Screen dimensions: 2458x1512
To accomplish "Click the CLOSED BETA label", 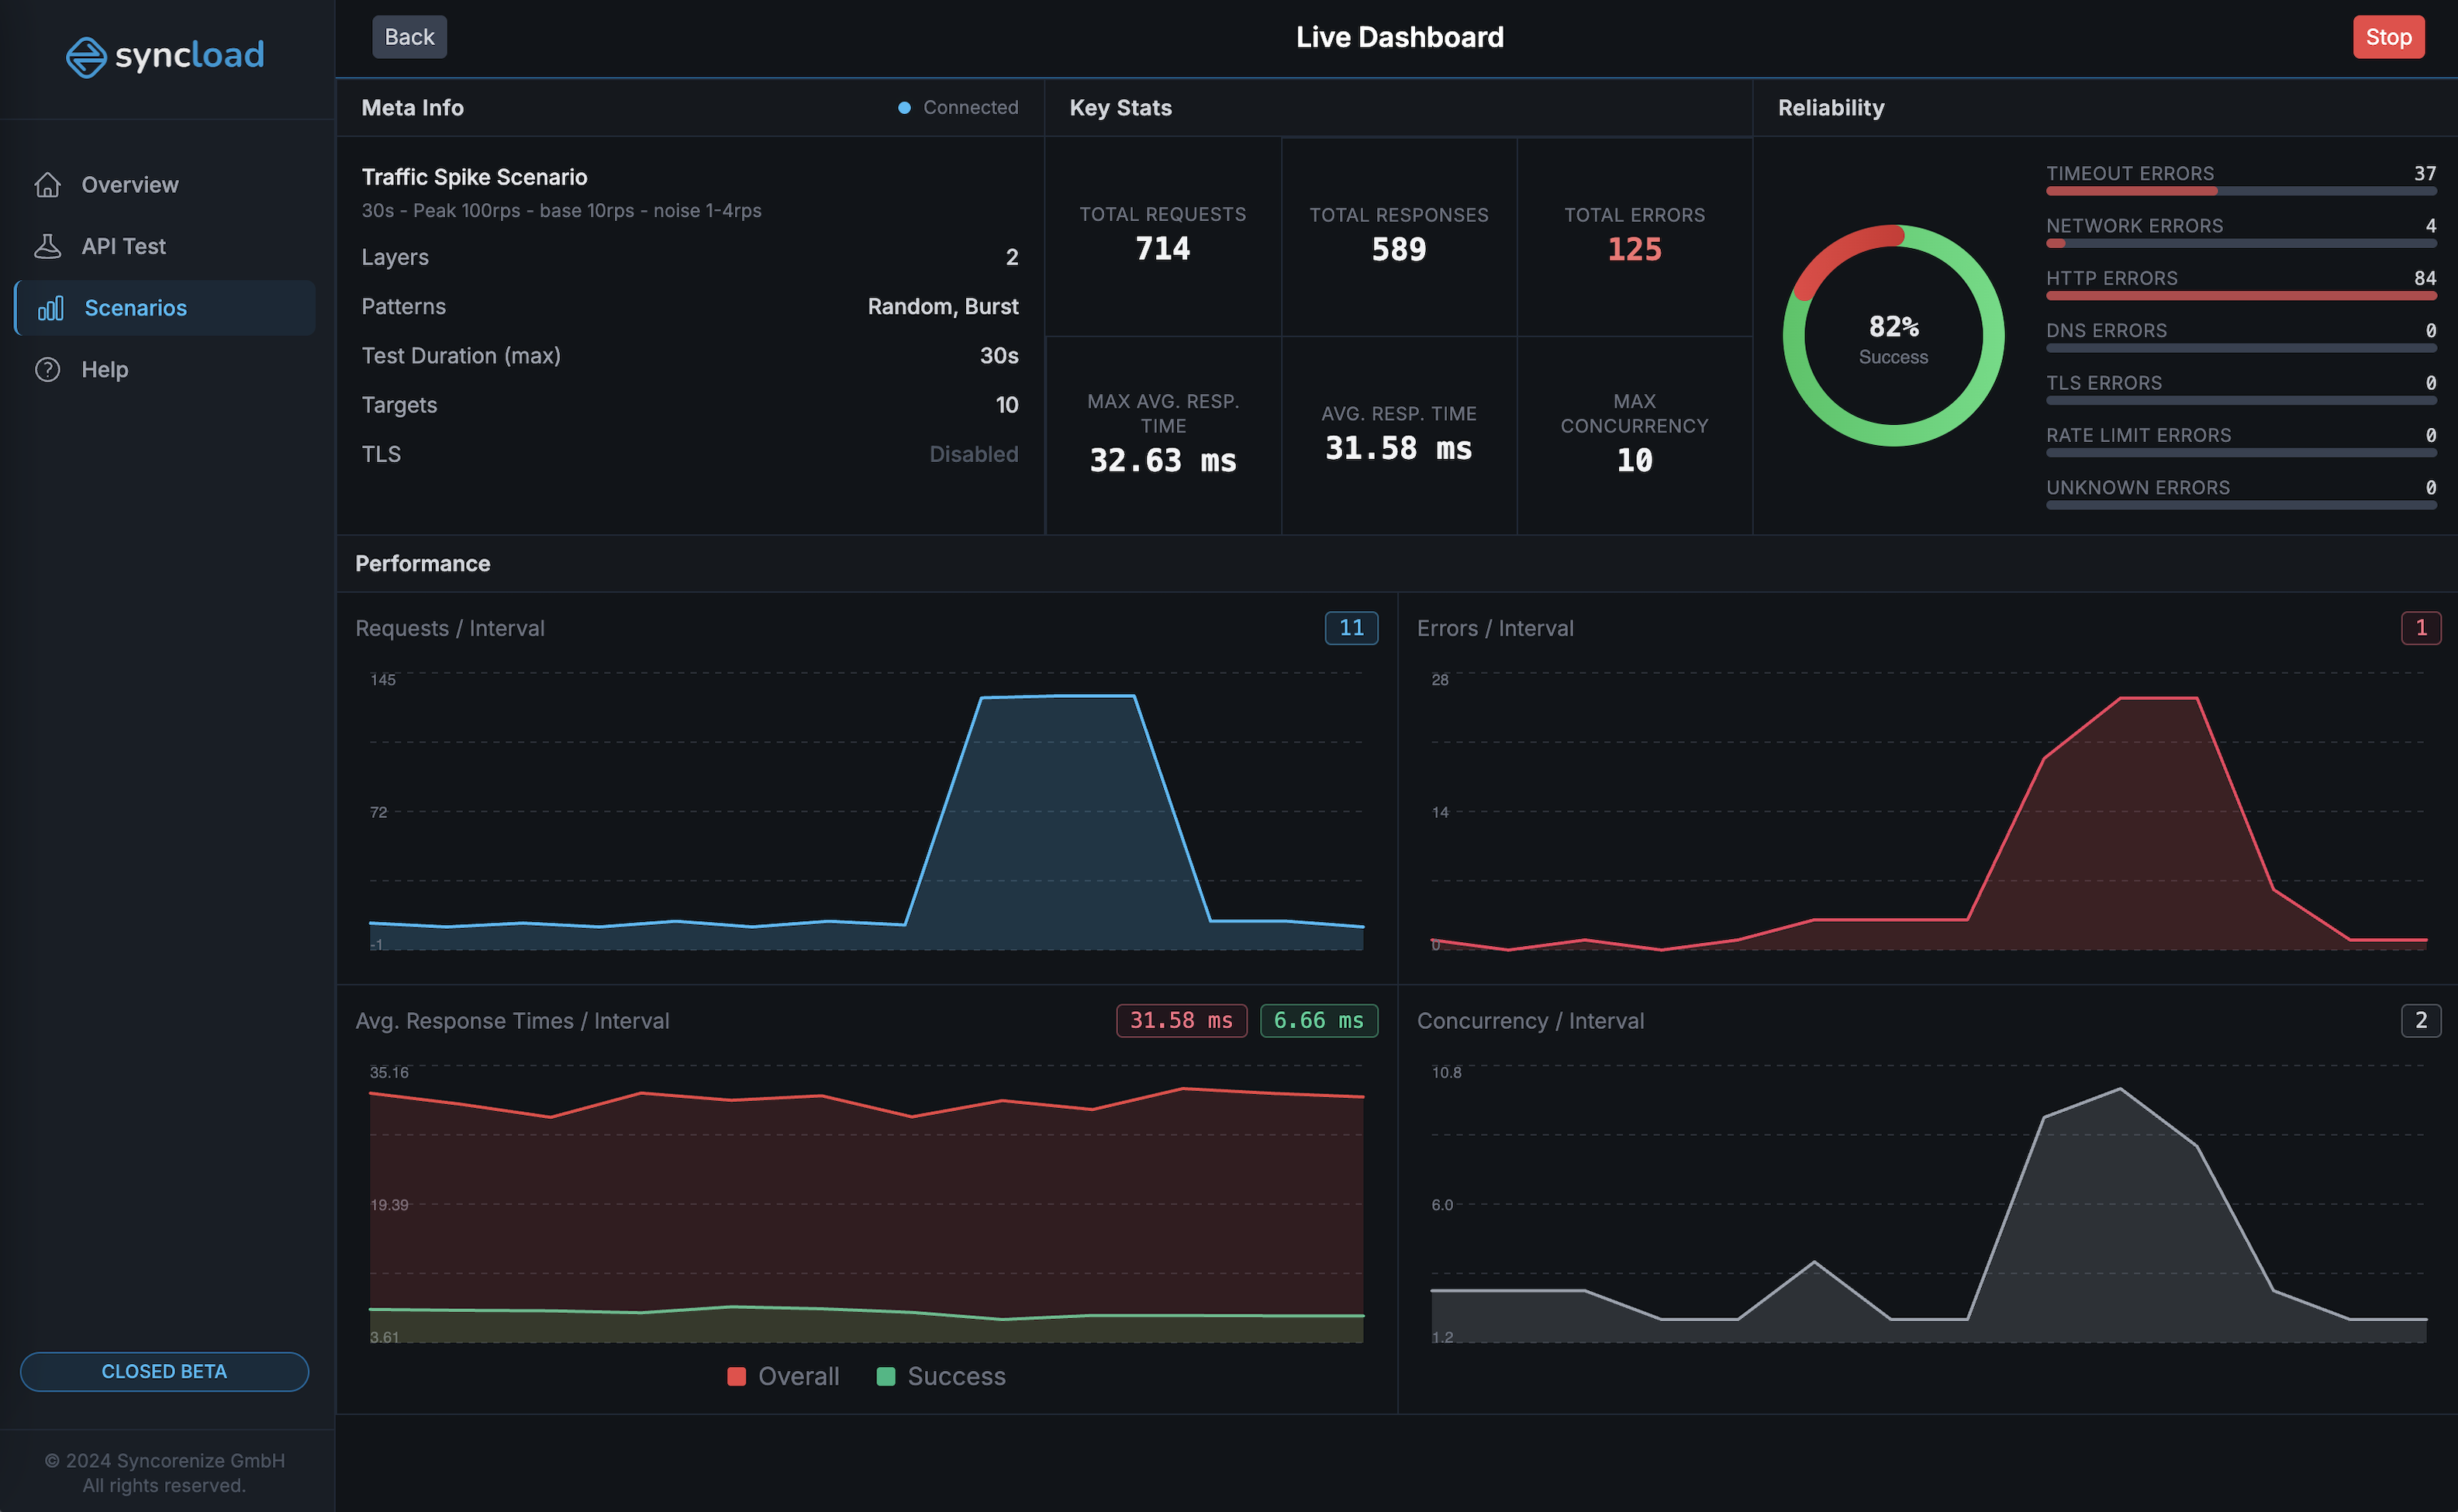I will coord(164,1371).
